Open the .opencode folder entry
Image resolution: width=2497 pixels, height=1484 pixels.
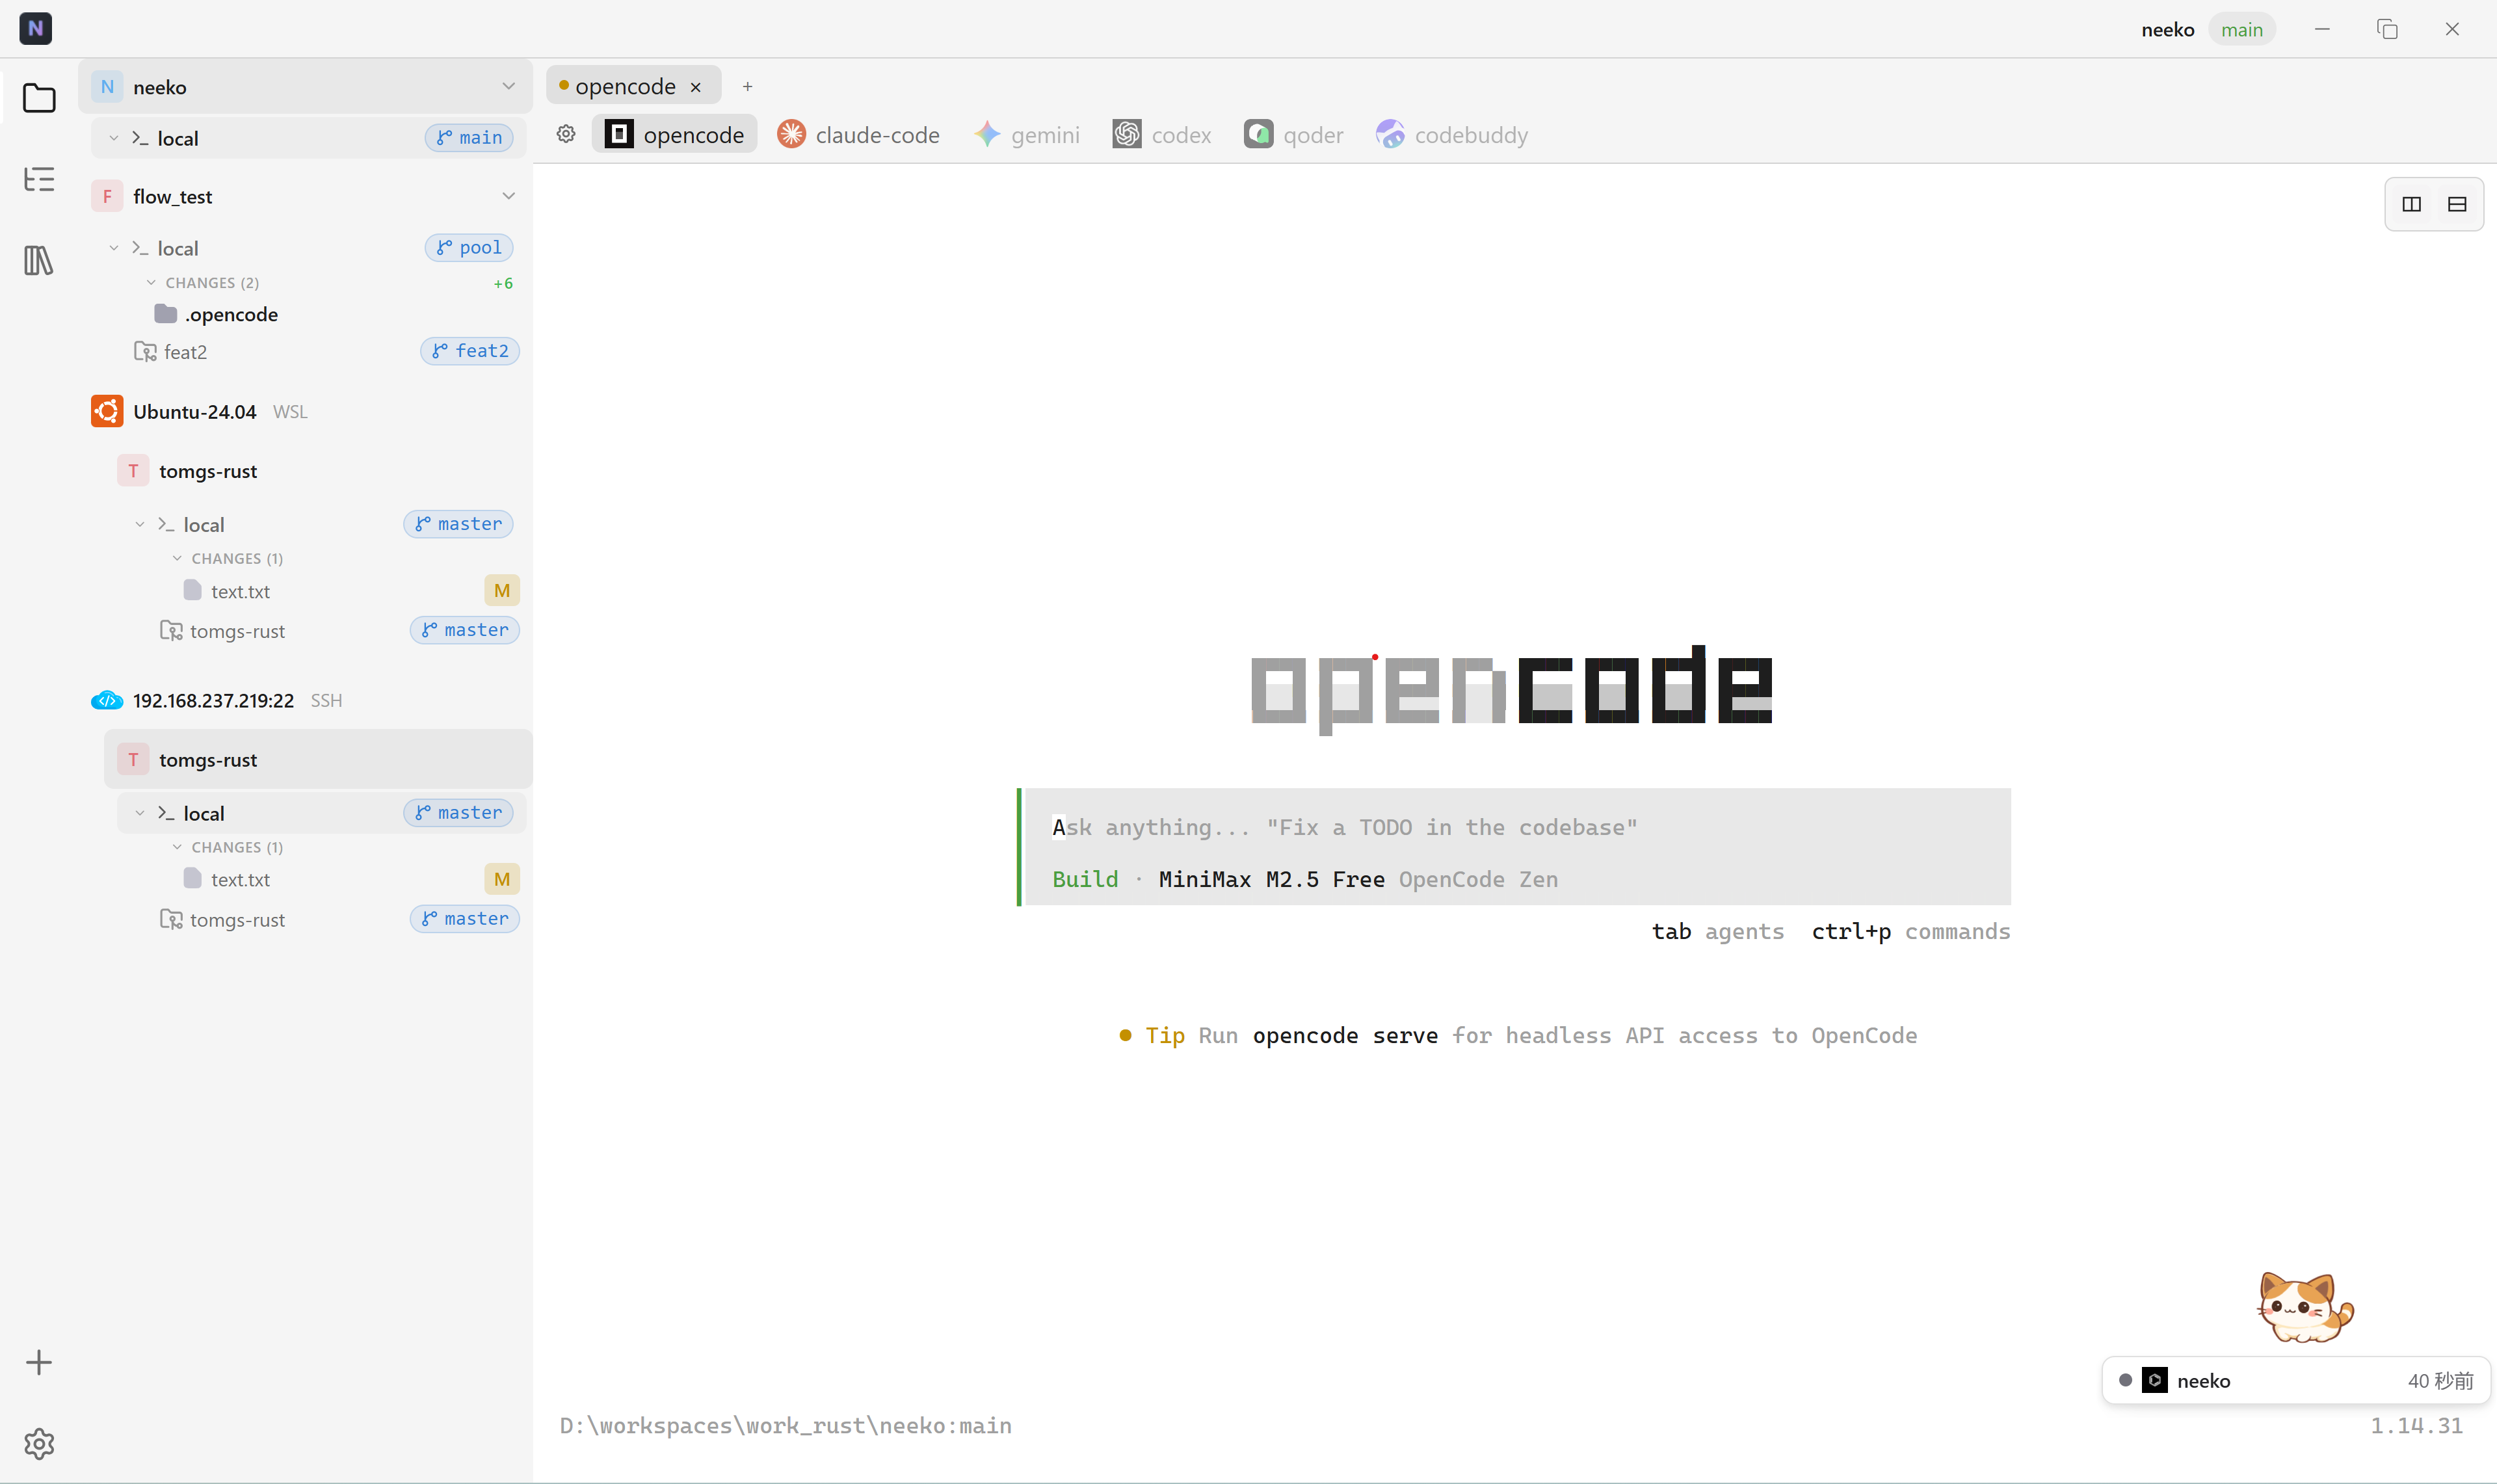tap(216, 314)
